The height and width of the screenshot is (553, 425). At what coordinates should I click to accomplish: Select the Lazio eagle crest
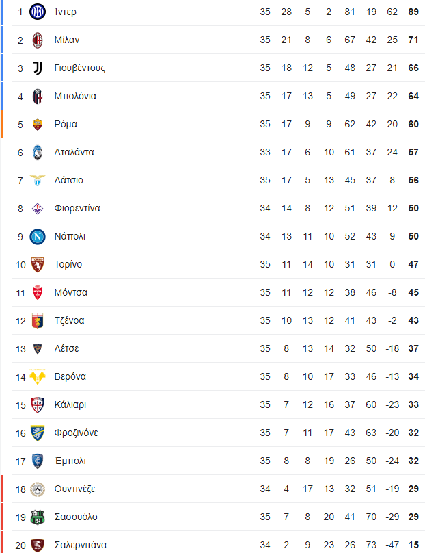[x=38, y=180]
